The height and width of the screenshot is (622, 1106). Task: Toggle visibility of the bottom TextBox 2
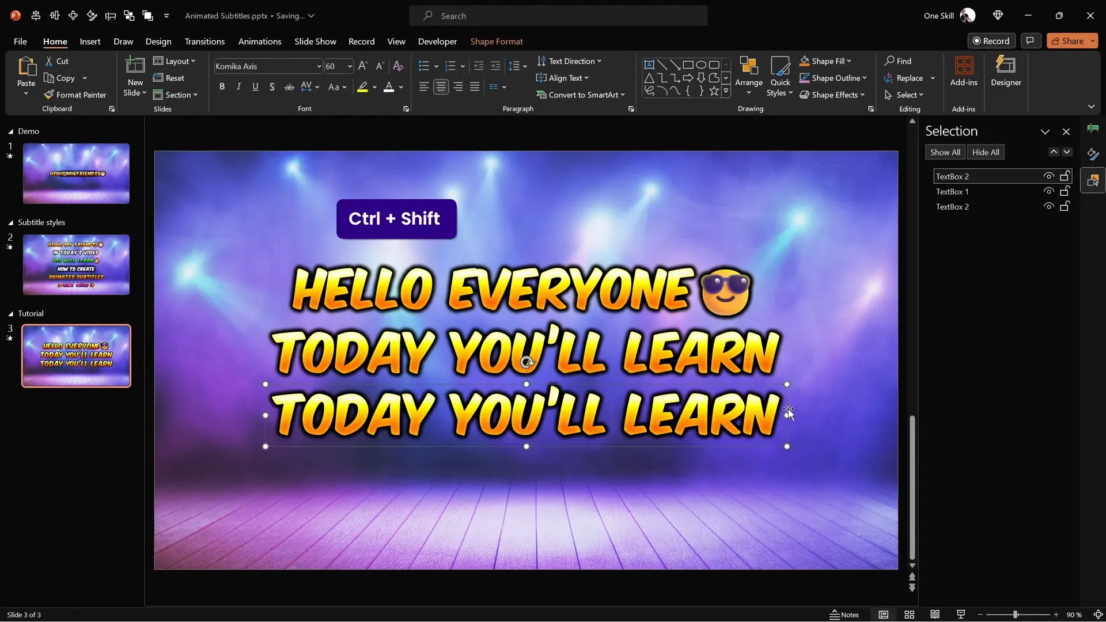pyautogui.click(x=1048, y=206)
